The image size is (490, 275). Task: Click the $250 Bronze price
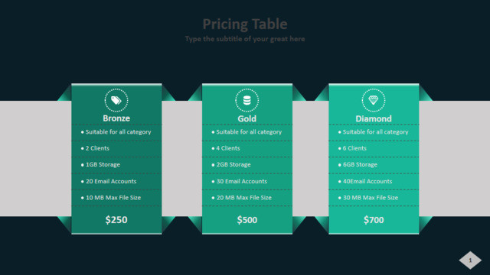point(116,220)
